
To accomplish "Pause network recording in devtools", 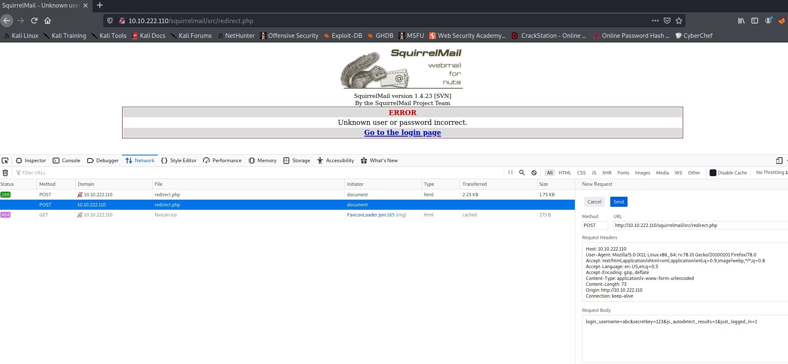I will click(510, 173).
